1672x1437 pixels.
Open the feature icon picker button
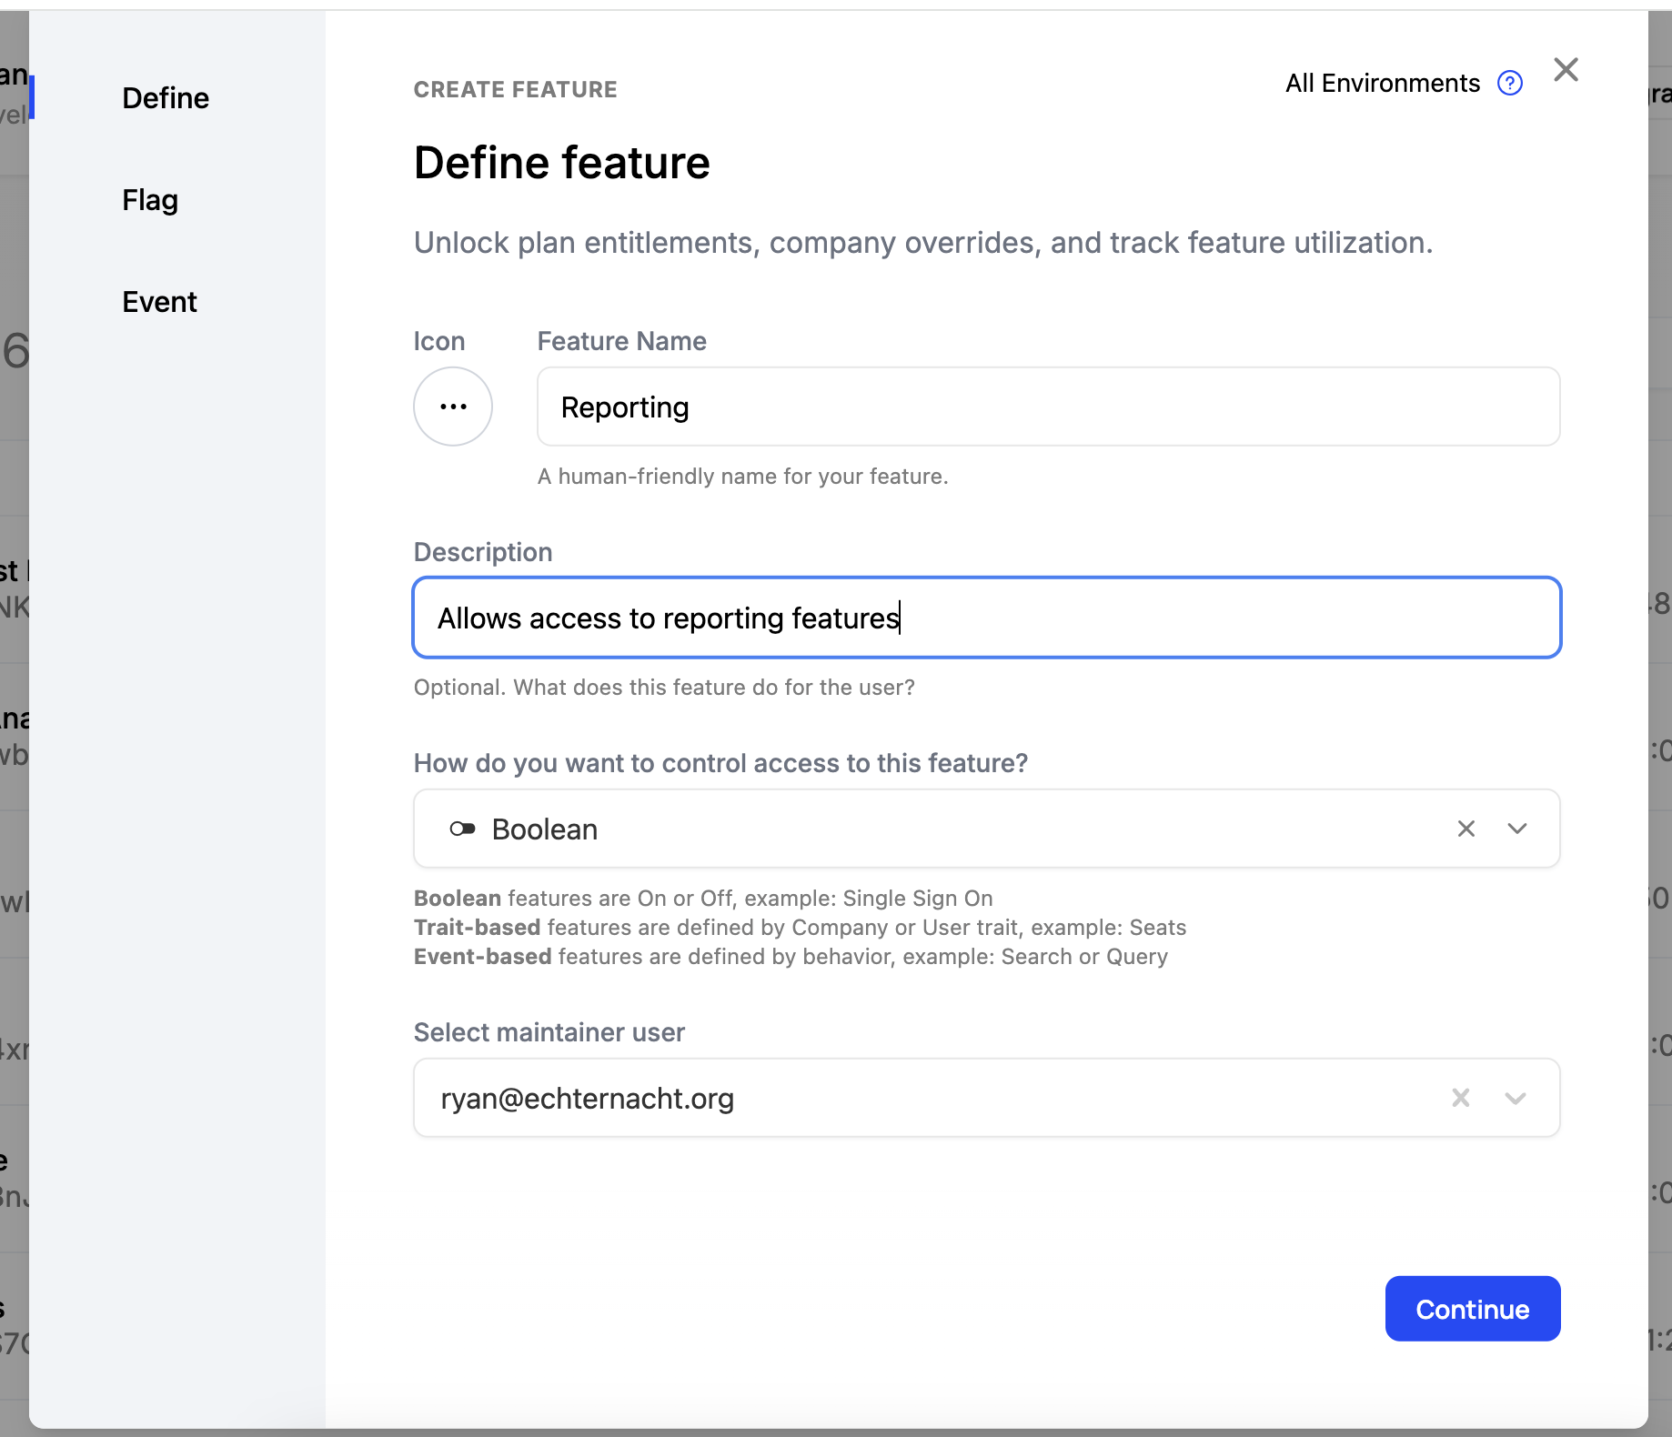pos(452,407)
